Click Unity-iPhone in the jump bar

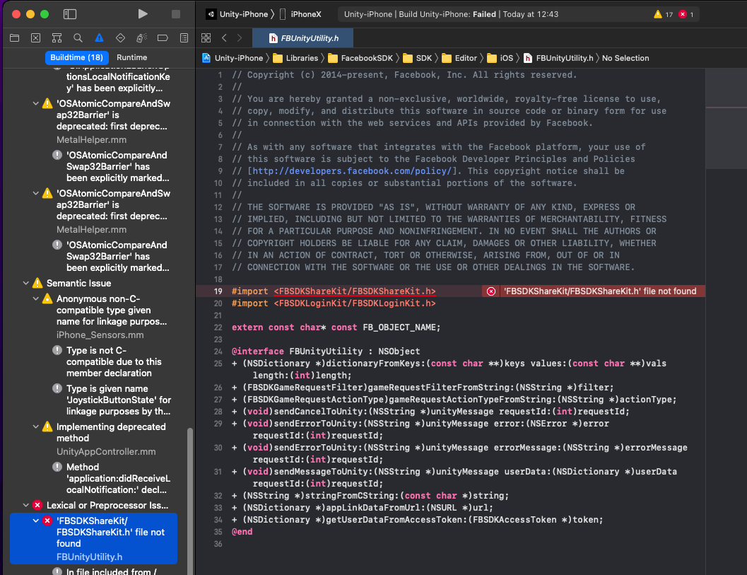tap(233, 58)
